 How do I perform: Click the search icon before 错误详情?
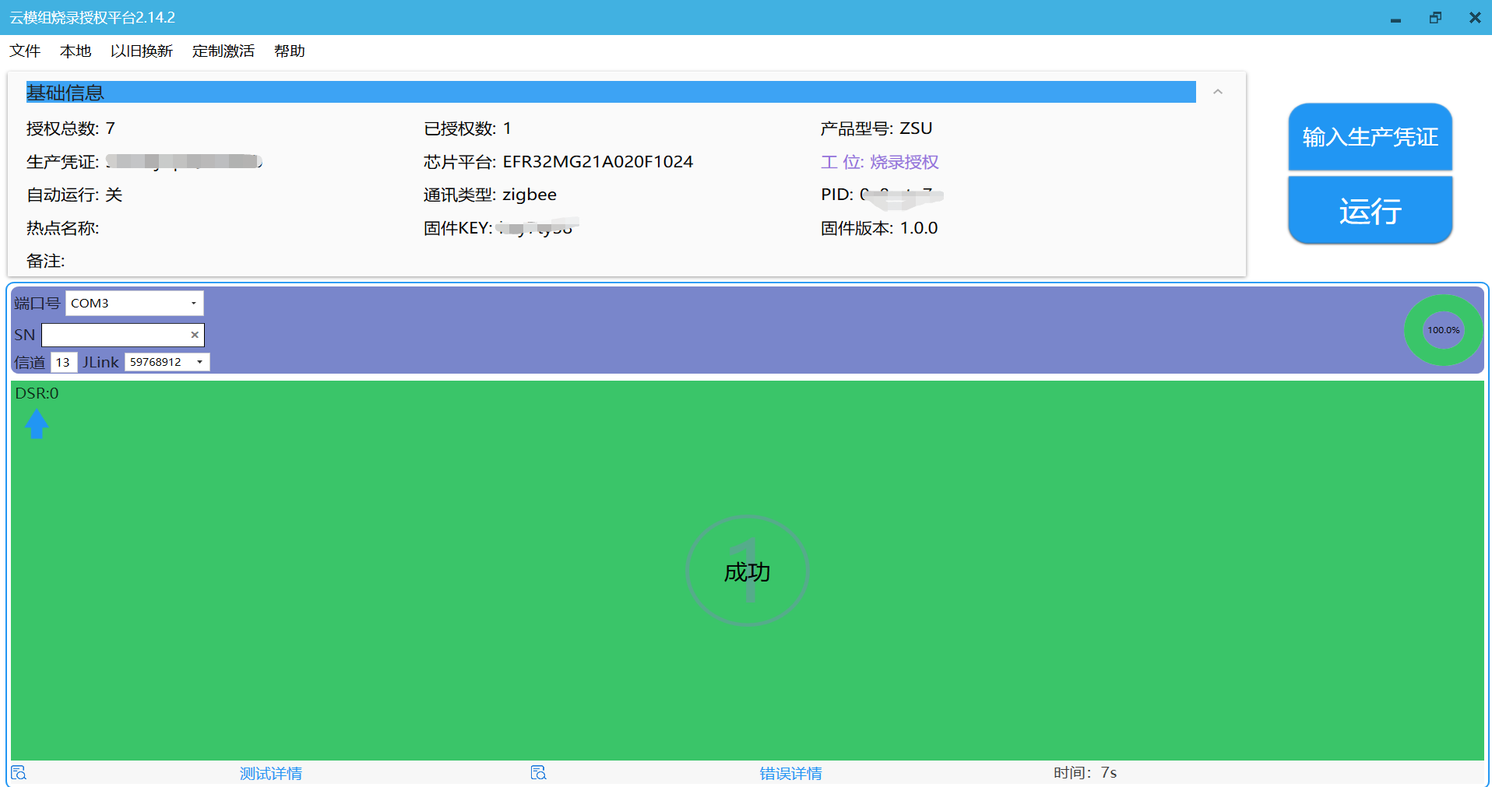pyautogui.click(x=538, y=772)
